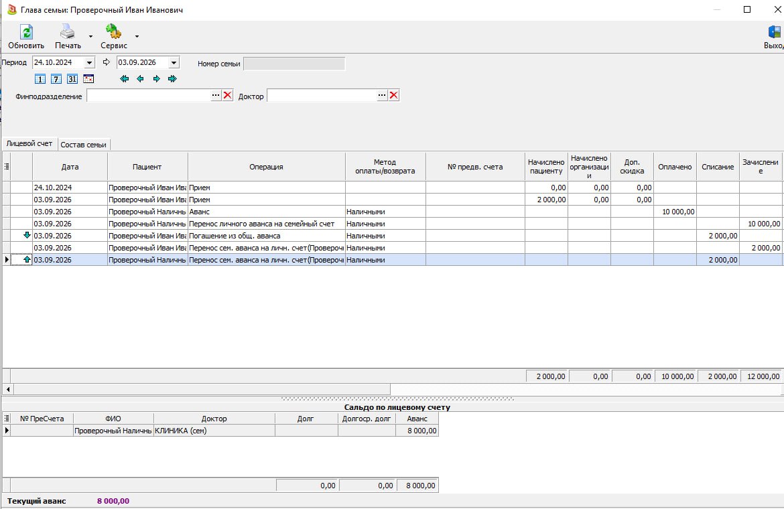The width and height of the screenshot is (784, 509).
Task: Open the Сервис dropdown arrow
Action: (137, 36)
